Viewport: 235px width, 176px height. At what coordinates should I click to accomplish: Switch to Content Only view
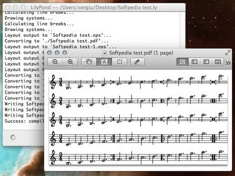(x=182, y=62)
